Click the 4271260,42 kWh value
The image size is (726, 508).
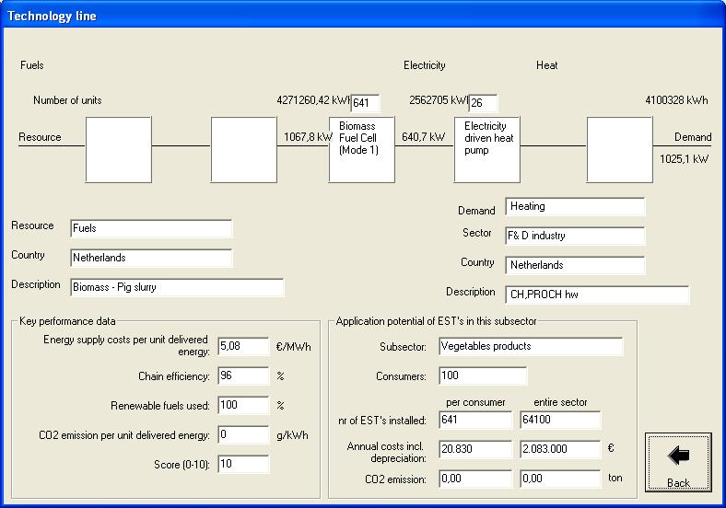313,100
